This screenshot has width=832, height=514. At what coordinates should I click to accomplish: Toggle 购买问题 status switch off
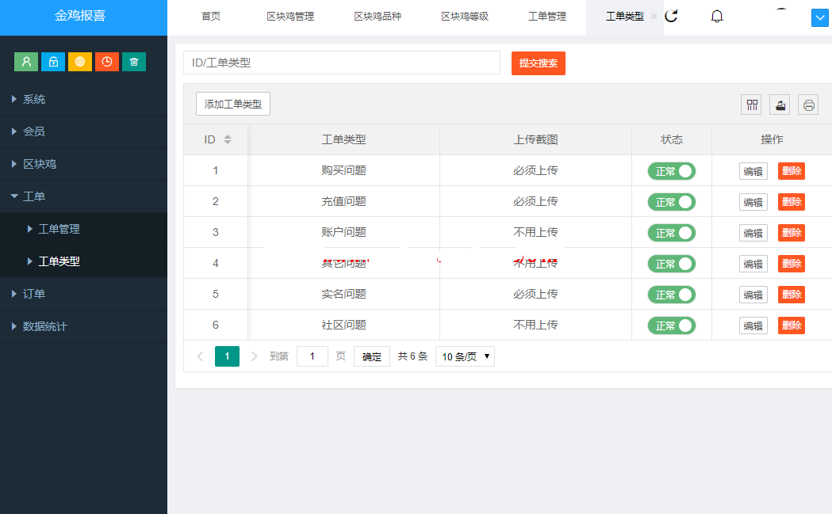[672, 170]
